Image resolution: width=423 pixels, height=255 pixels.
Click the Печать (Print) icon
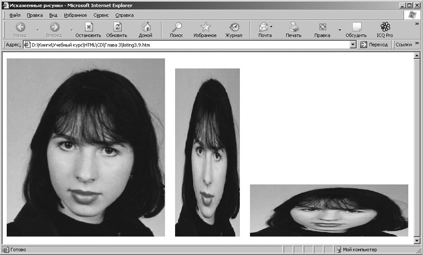[x=293, y=27]
